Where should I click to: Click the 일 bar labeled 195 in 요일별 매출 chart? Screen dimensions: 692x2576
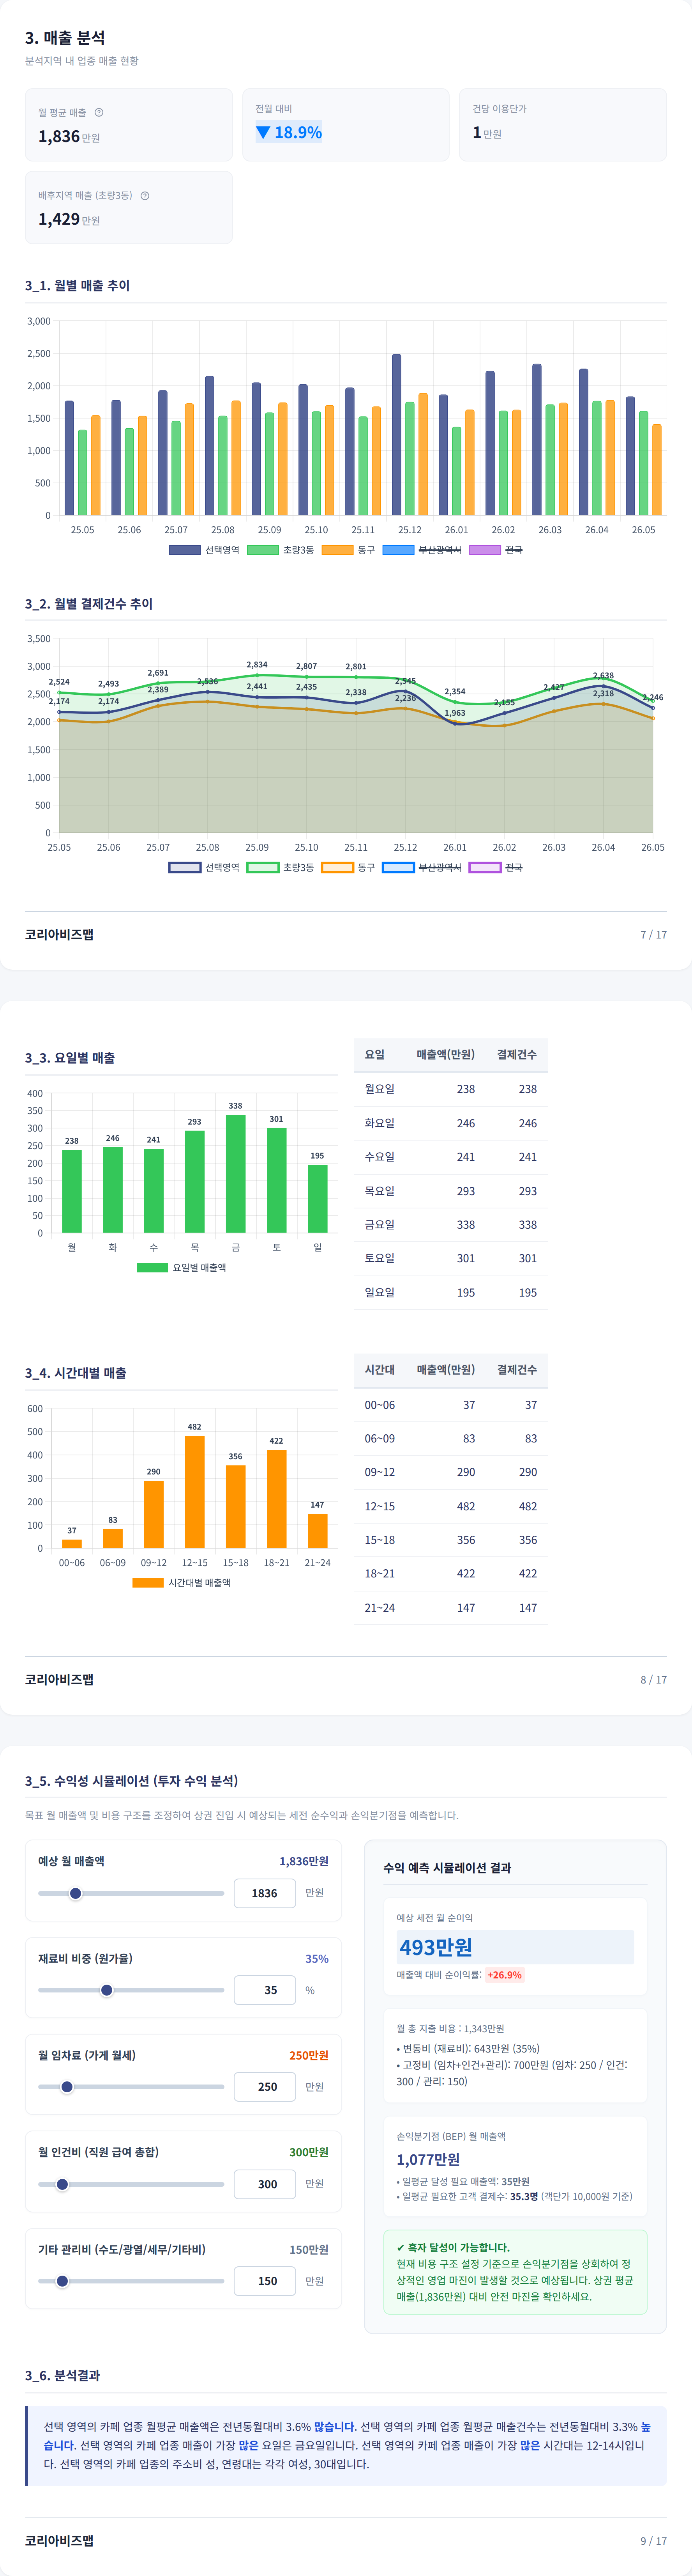[x=318, y=1199]
